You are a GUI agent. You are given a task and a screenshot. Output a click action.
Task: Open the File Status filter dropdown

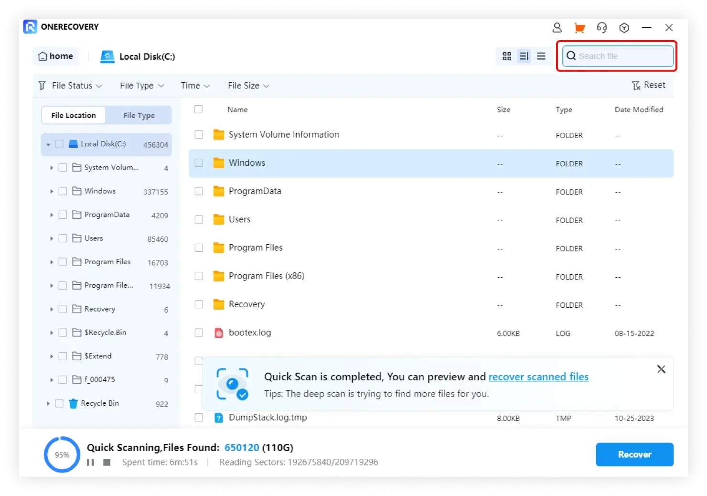click(71, 86)
